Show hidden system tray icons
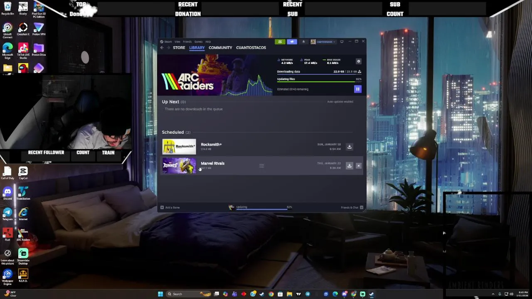 click(493, 294)
